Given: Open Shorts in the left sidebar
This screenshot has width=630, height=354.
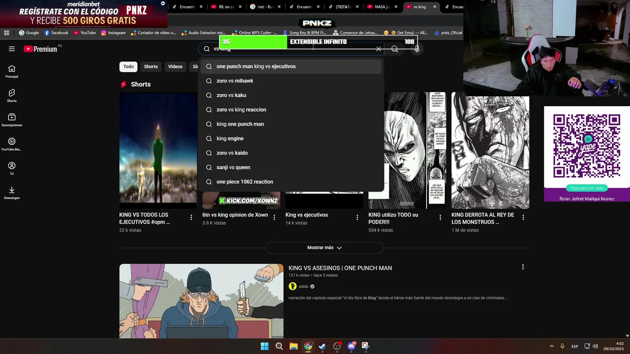Looking at the screenshot, I should 12,96.
